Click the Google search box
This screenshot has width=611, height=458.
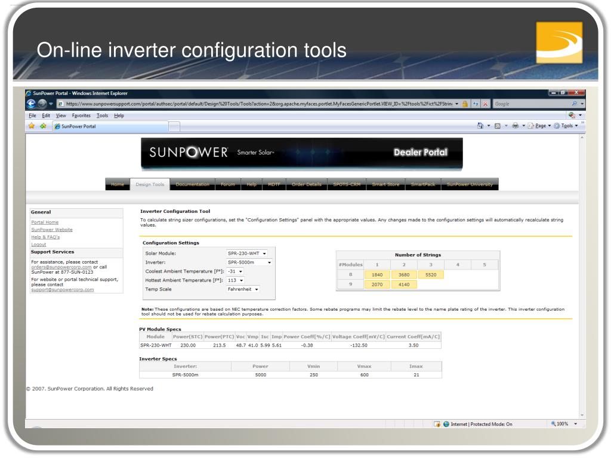pyautogui.click(x=532, y=104)
